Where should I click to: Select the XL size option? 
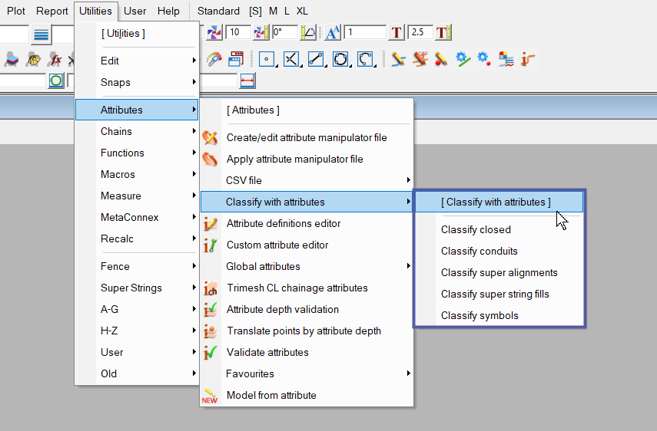pos(302,11)
